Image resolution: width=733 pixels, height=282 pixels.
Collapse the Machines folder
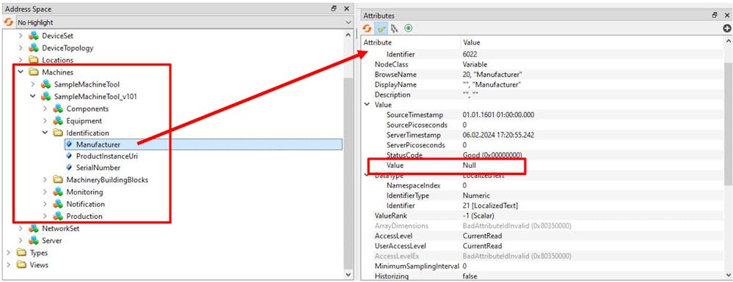click(x=21, y=72)
